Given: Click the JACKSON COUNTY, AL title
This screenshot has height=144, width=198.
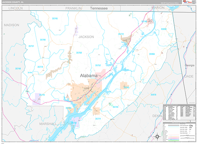Looking at the screenshot, I should click(13, 2).
